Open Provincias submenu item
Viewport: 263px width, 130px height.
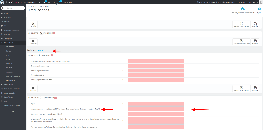pos(9,63)
